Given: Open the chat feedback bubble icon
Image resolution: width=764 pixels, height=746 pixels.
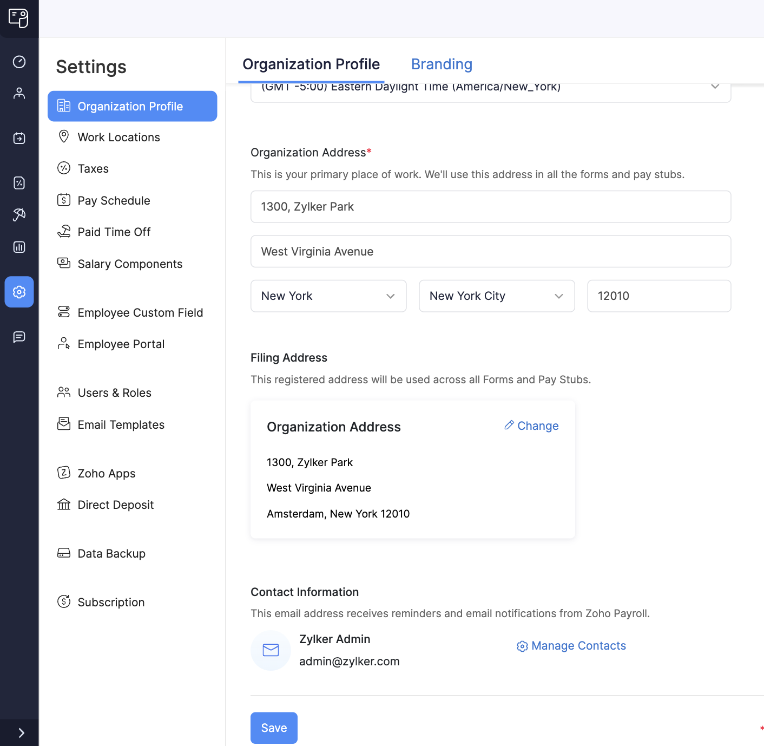Looking at the screenshot, I should point(19,337).
